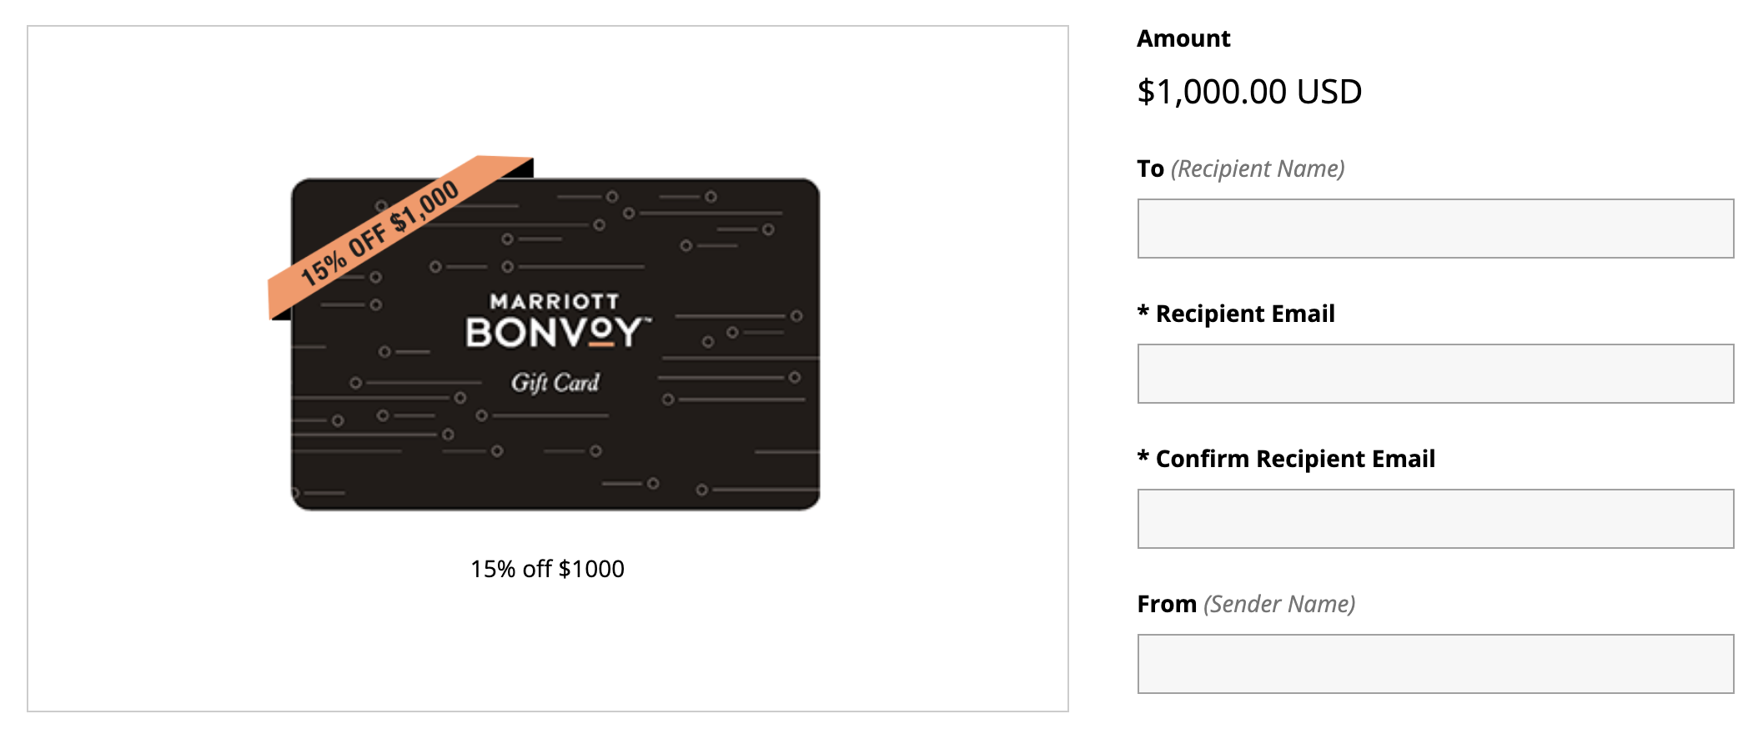Click the BONVOY wordmark on the card
Image resolution: width=1763 pixels, height=734 pixels.
(555, 332)
